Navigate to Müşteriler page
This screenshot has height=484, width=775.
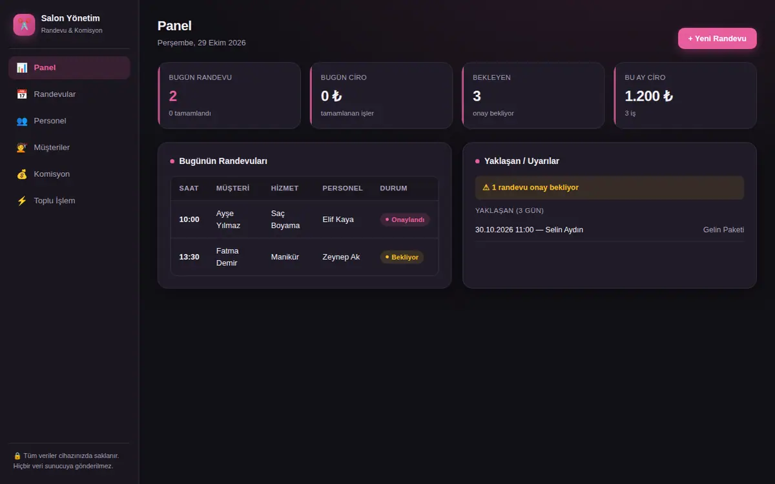point(69,147)
